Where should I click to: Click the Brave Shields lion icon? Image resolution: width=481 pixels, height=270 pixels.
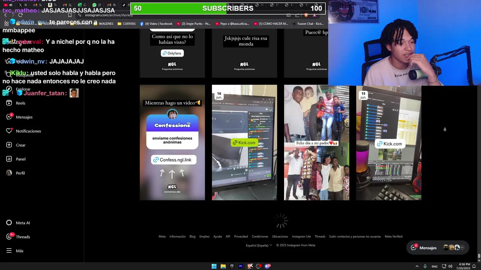point(306,15)
